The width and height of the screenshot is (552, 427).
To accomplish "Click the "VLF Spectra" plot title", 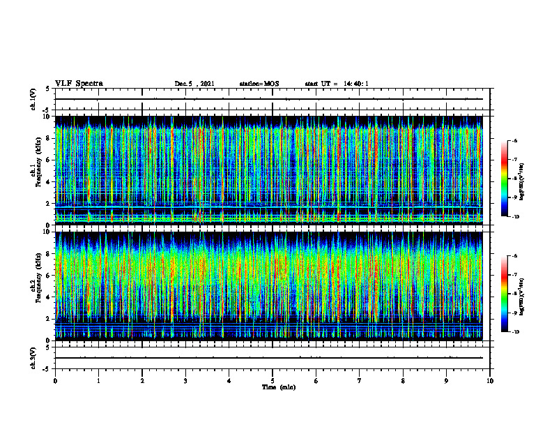I will (79, 84).
